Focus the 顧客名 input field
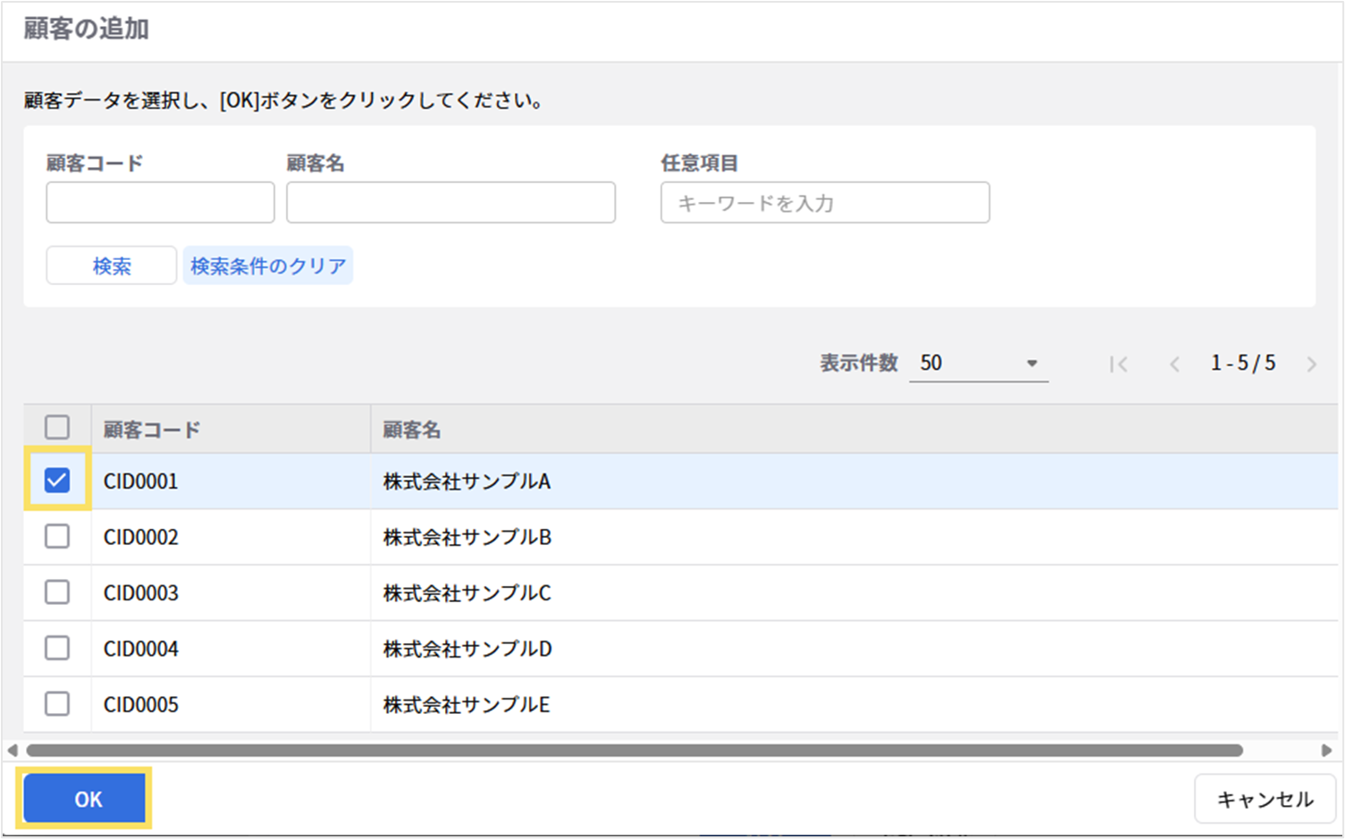Screen dimensions: 1345x839 tap(450, 203)
